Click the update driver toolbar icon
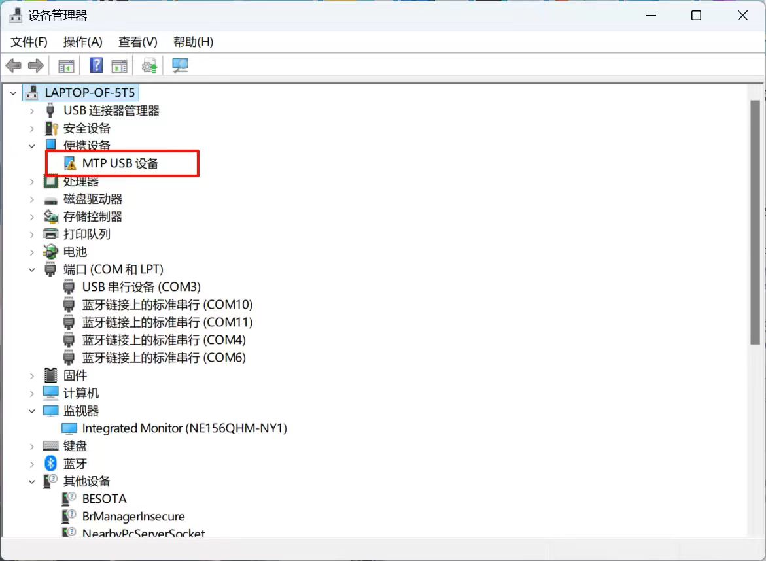The height and width of the screenshot is (561, 766). 150,65
